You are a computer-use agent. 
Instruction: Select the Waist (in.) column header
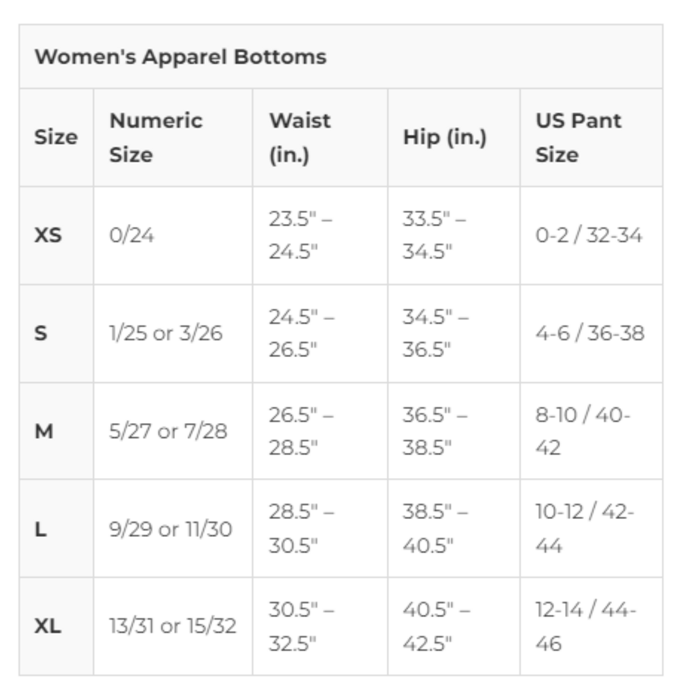tap(299, 137)
